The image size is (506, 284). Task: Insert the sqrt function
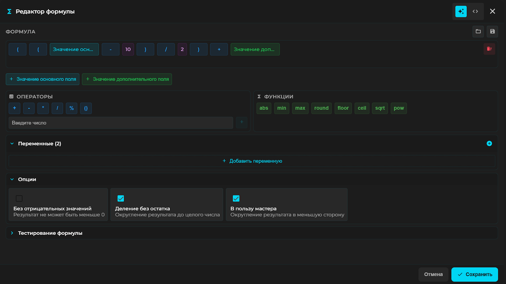coord(380,108)
